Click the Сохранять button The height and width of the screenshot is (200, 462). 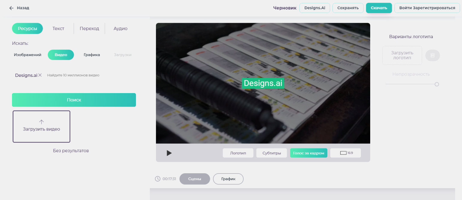pos(348,8)
